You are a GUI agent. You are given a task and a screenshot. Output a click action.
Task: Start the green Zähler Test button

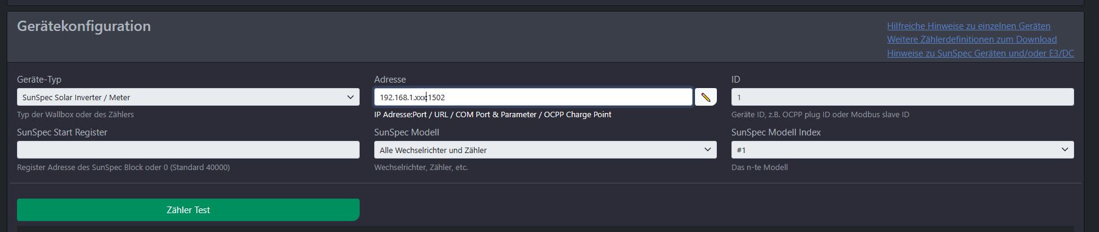tap(188, 210)
